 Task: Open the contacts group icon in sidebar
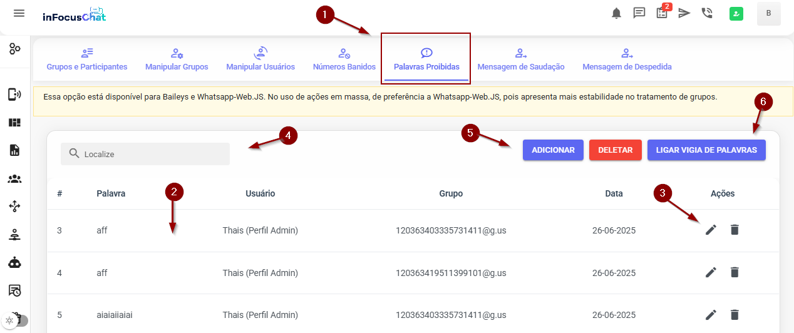click(14, 180)
